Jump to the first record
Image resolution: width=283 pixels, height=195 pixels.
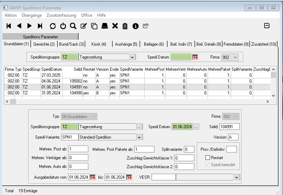click(9, 26)
